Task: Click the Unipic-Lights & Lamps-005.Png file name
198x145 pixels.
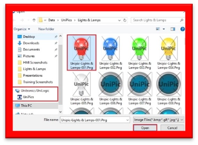Action: pos(82,101)
